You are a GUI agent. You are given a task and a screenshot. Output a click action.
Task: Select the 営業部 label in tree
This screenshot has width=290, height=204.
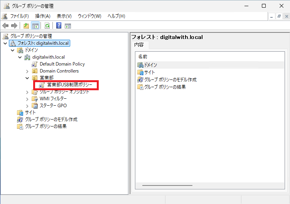[x=47, y=78]
